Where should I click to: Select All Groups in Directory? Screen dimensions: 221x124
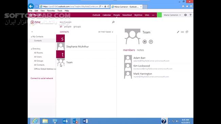point(39,61)
